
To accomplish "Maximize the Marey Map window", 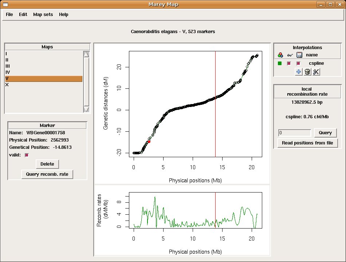I will pos(330,4).
